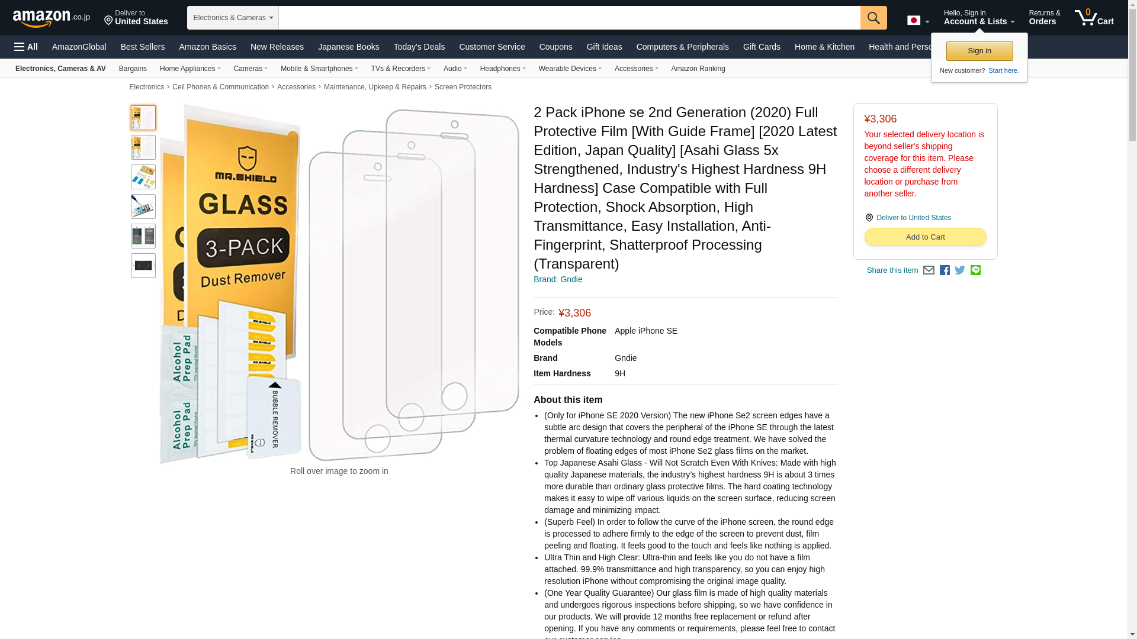Open the Best Sellers nav item
The width and height of the screenshot is (1137, 639).
(x=143, y=47)
